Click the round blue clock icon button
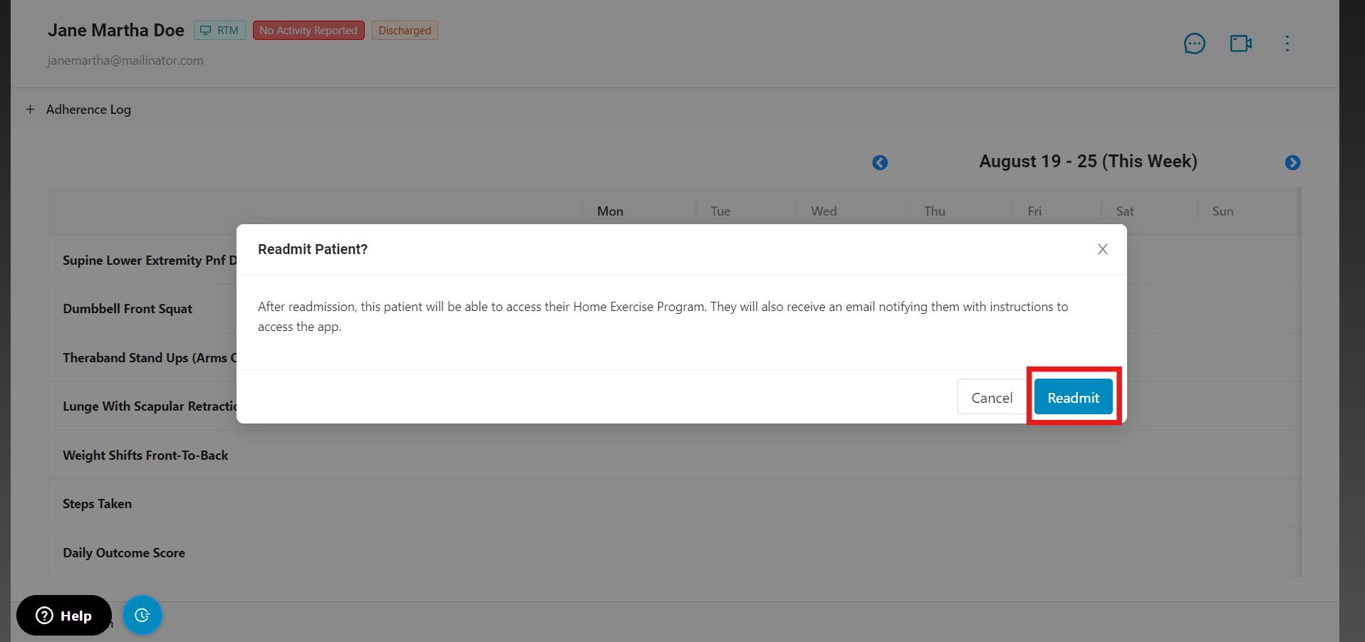 pyautogui.click(x=142, y=615)
